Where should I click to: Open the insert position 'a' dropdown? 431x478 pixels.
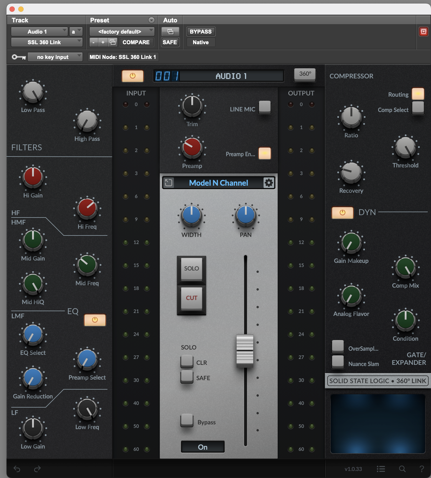pyautogui.click(x=76, y=32)
